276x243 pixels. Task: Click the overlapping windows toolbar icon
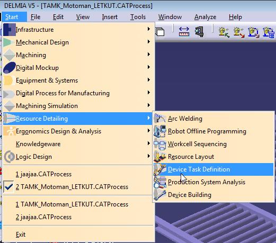coord(160,32)
